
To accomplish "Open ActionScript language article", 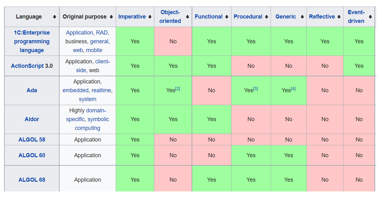I will click(27, 66).
